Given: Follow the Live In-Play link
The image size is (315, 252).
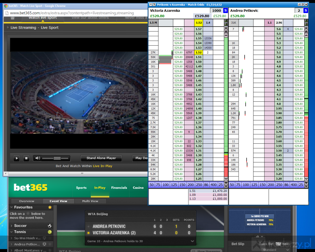Looking at the screenshot, I should click(x=102, y=166).
